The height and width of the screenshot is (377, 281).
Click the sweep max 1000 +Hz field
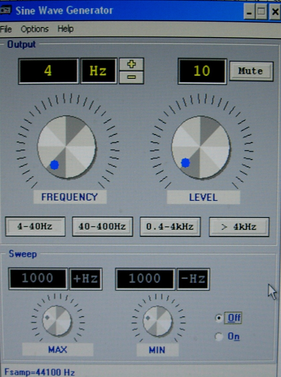38,279
